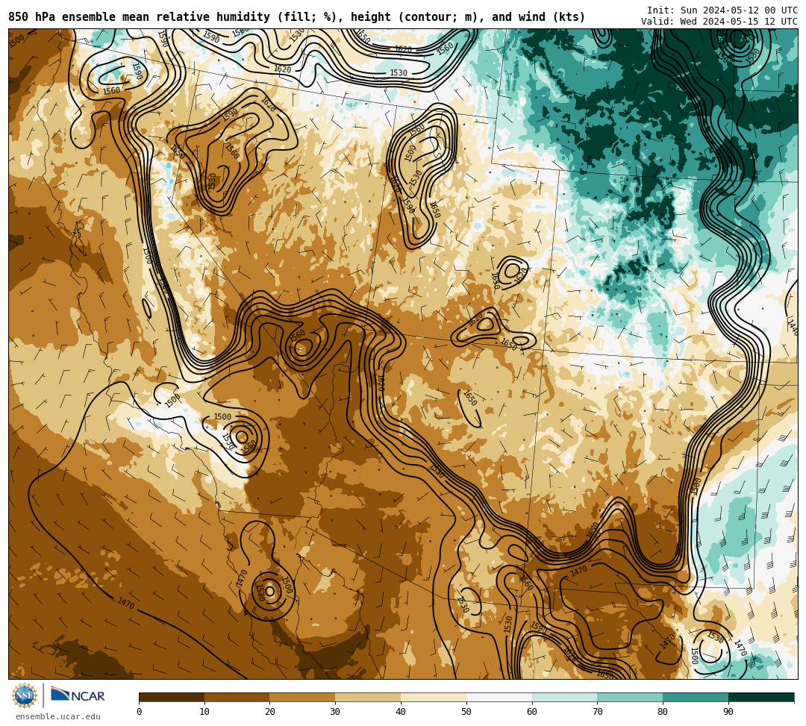Pick the 30–40 tan colorbar segment

[x=368, y=697]
